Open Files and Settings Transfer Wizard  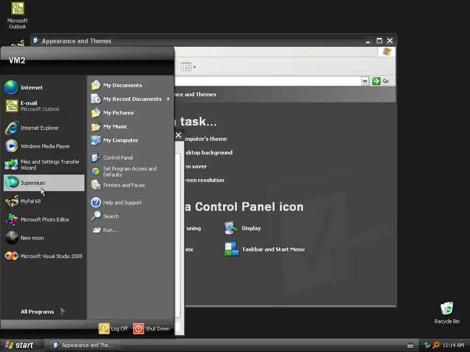point(44,165)
